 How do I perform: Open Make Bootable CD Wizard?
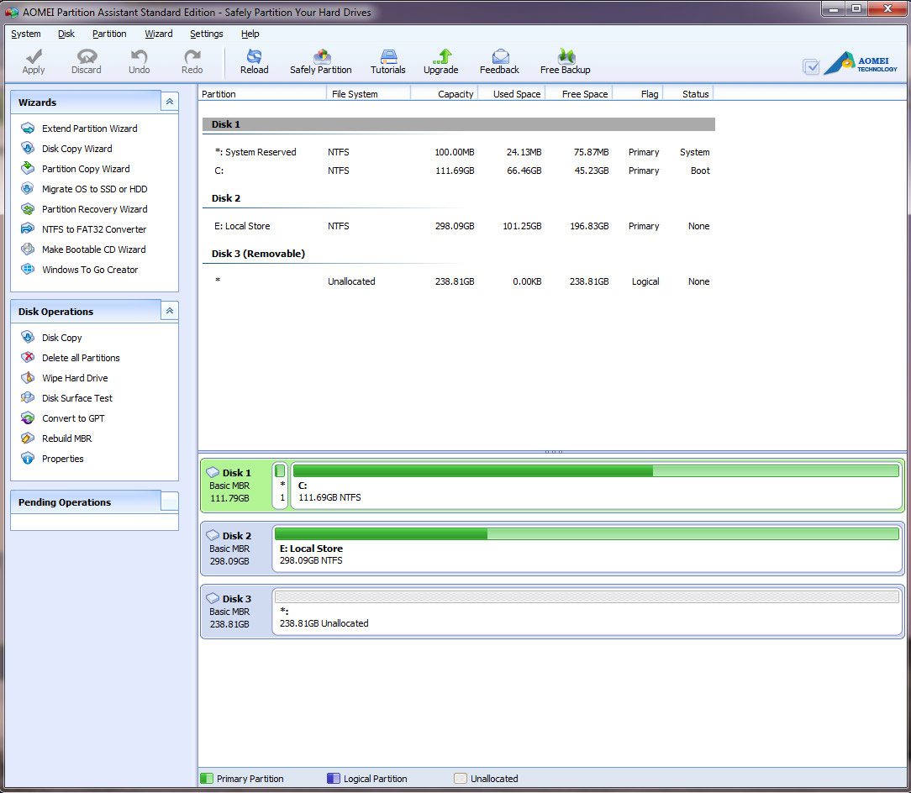point(93,249)
